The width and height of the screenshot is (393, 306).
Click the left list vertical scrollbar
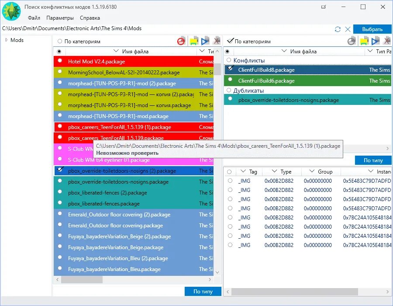click(217, 162)
